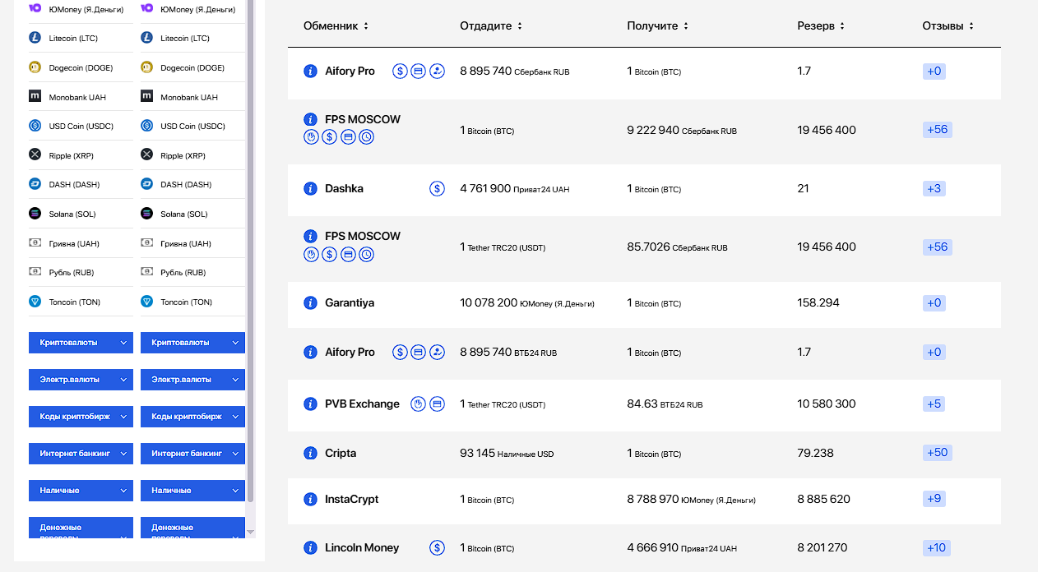Screen dimensions: 1038x572
Task: Click the Toncoin icon in second currency list
Action: pyautogui.click(x=146, y=302)
